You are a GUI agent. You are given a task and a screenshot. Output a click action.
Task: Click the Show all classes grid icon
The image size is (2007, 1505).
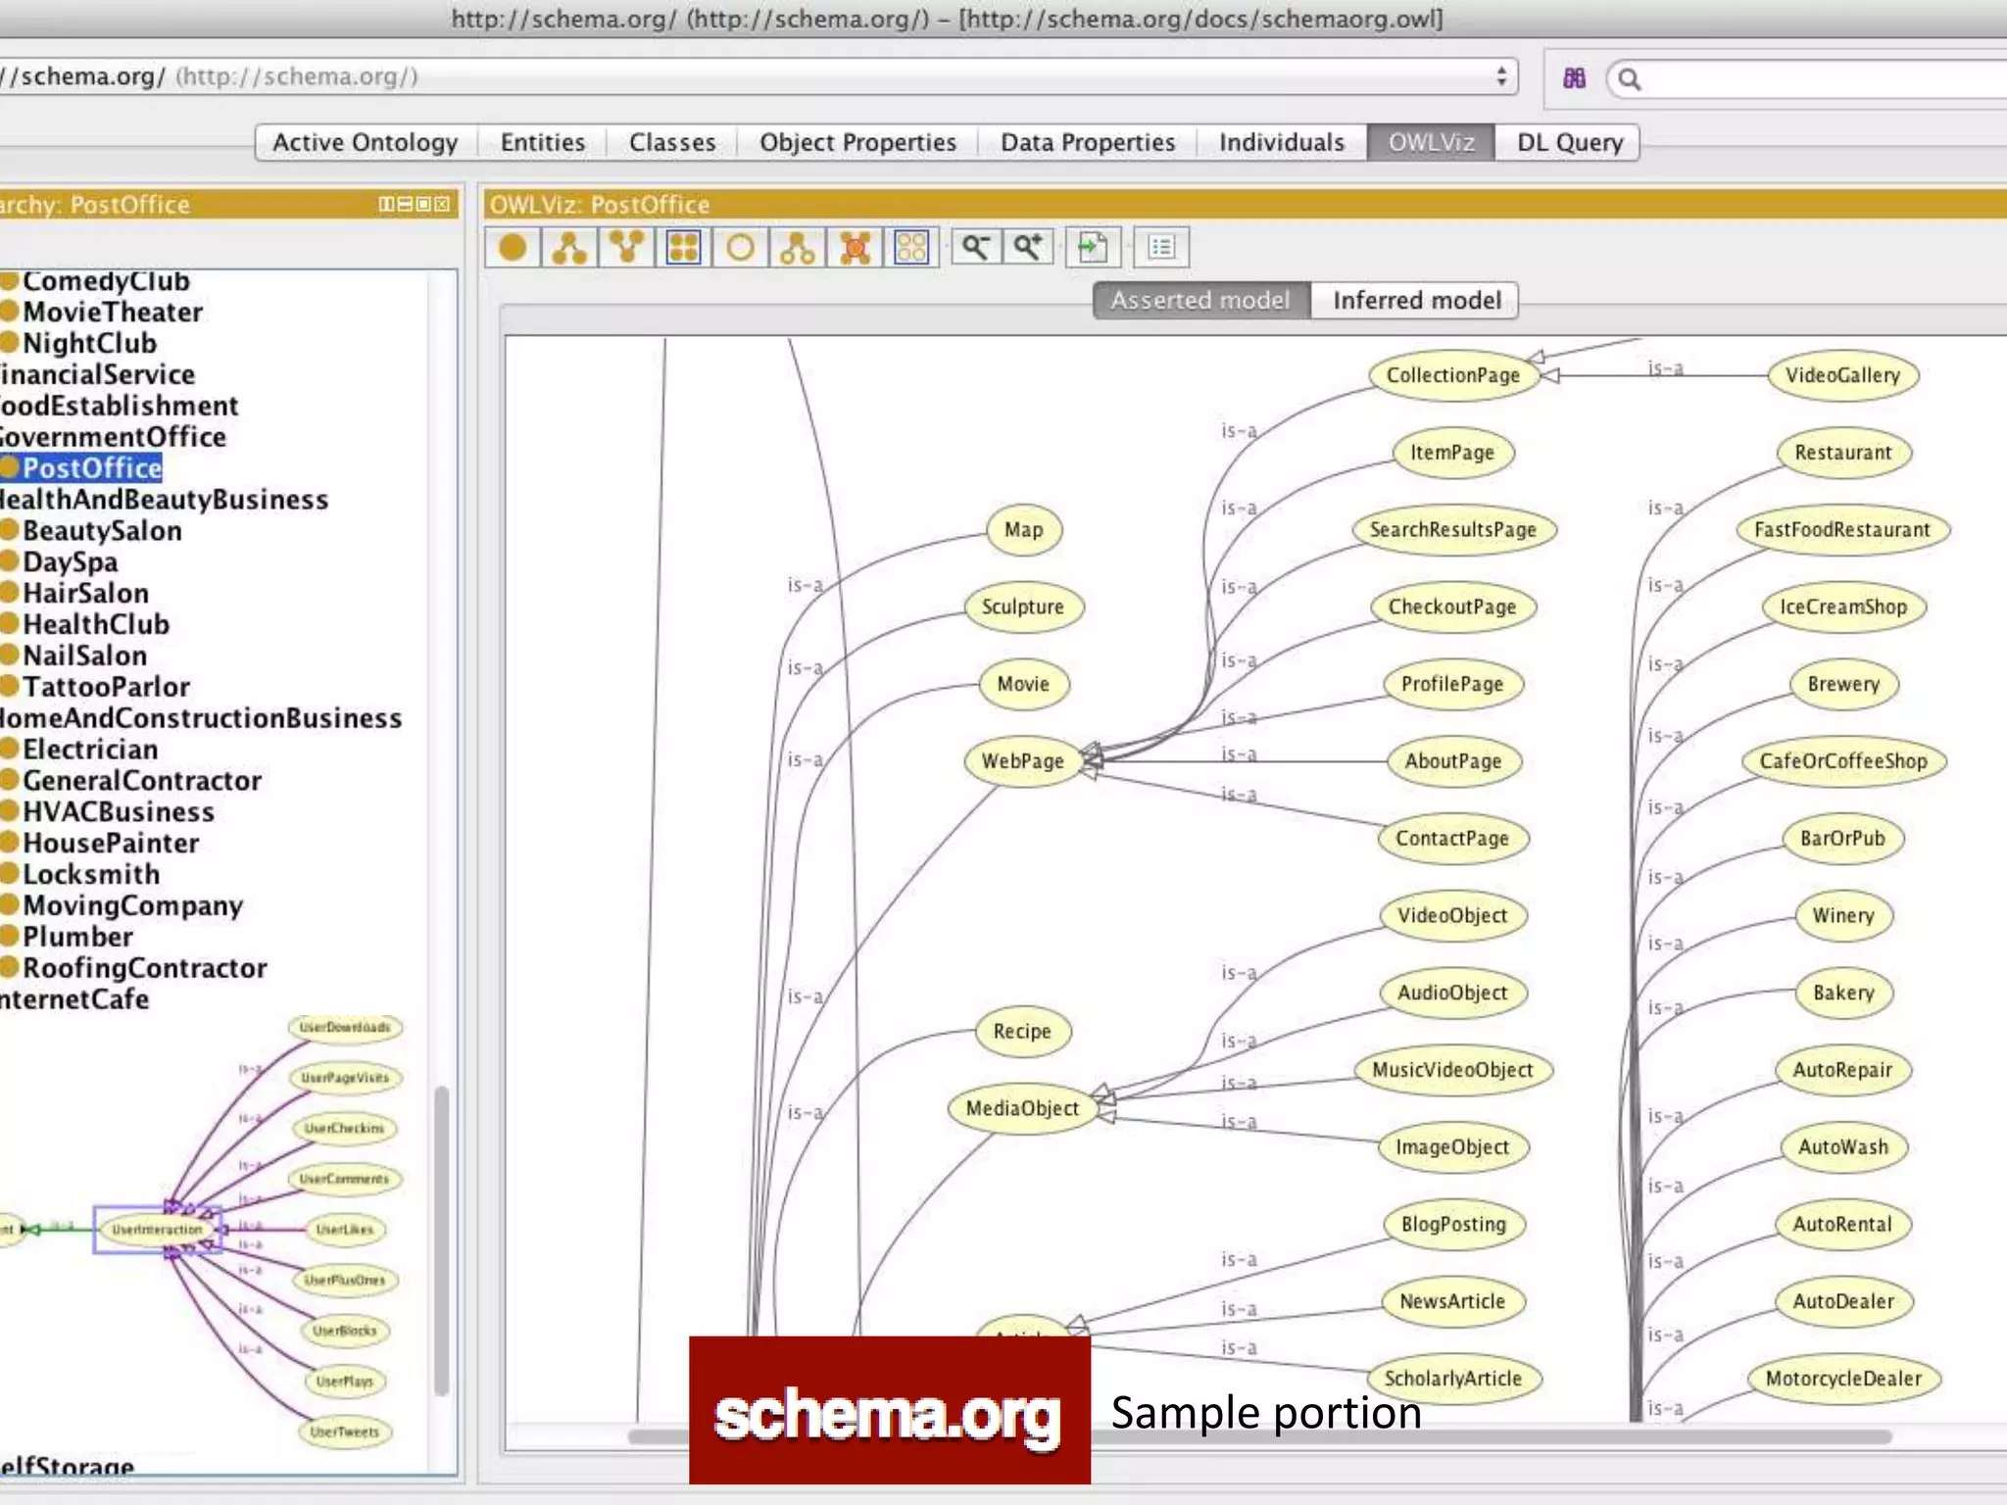(683, 247)
